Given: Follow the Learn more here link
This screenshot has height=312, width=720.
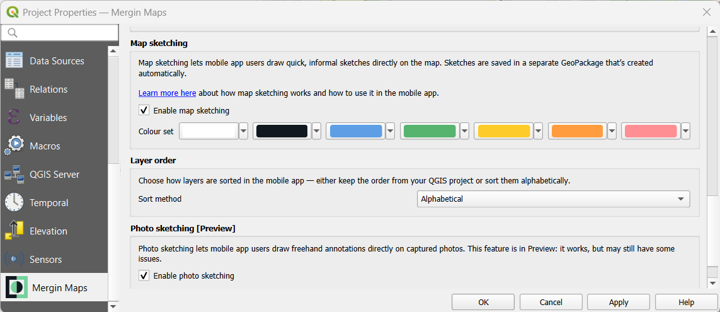Looking at the screenshot, I should click(x=167, y=93).
